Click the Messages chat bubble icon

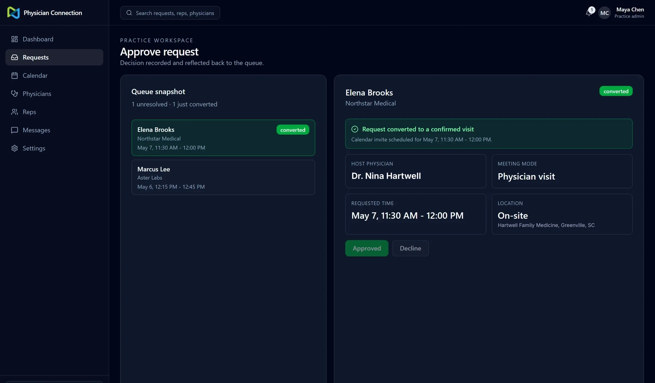pyautogui.click(x=14, y=130)
